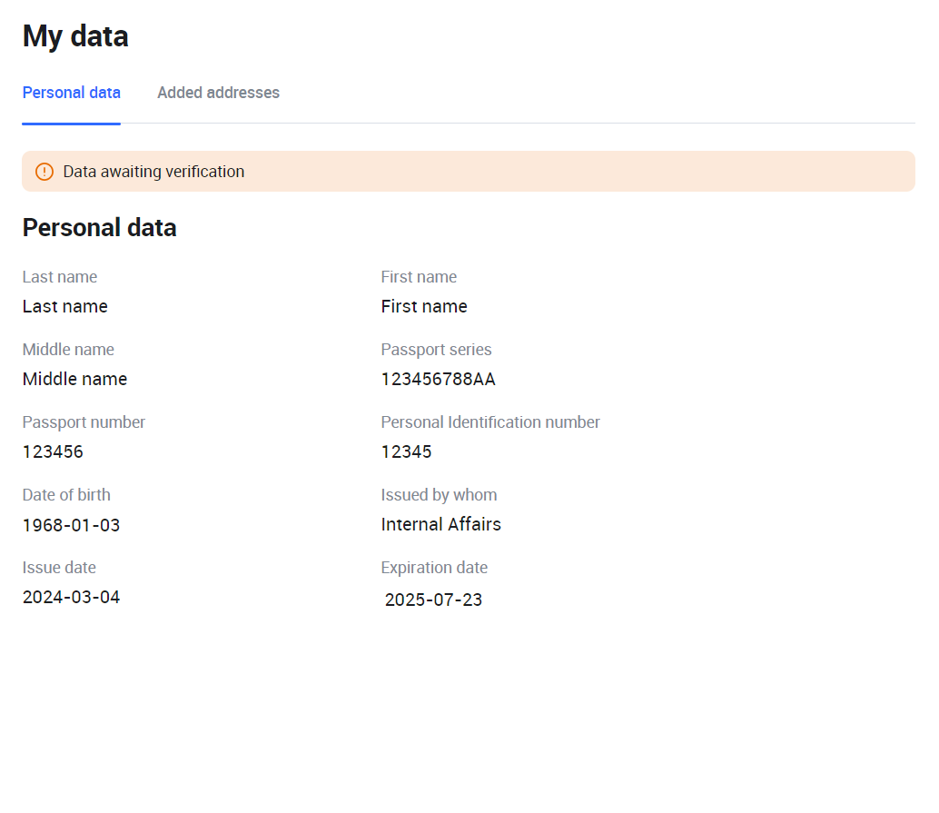The height and width of the screenshot is (813, 939).
Task: Click the Passport series field label
Action: 436,350
